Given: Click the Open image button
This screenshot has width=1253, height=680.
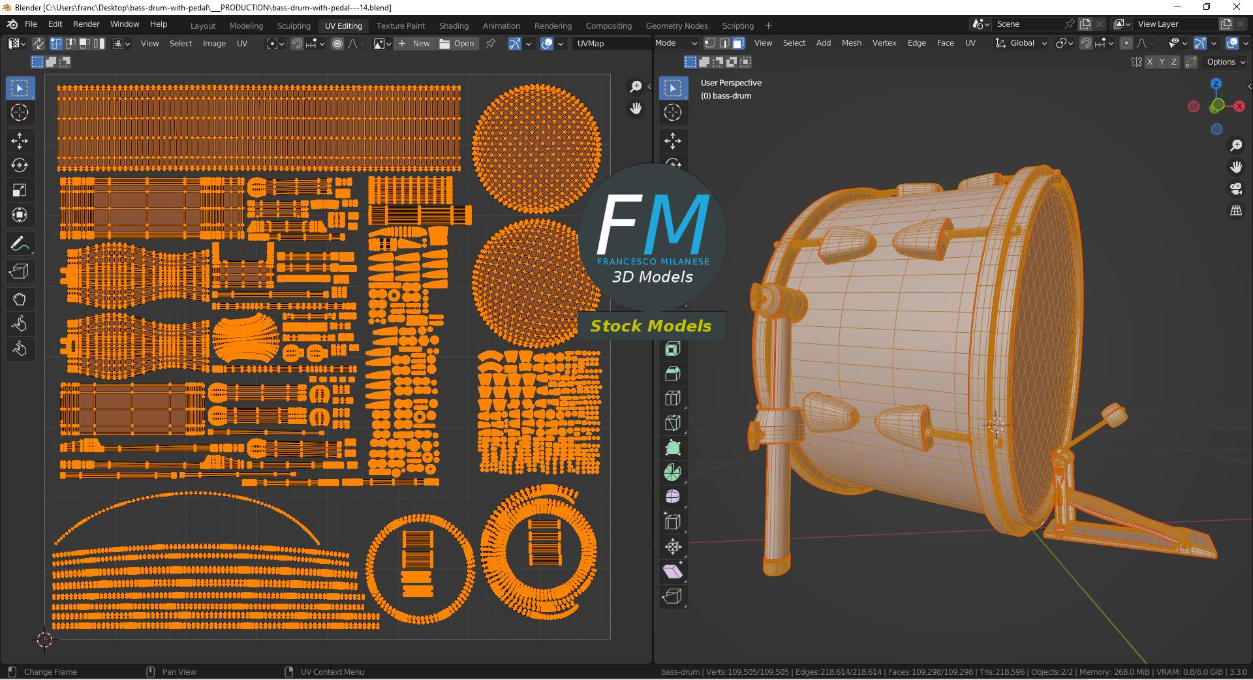Looking at the screenshot, I should click(457, 44).
